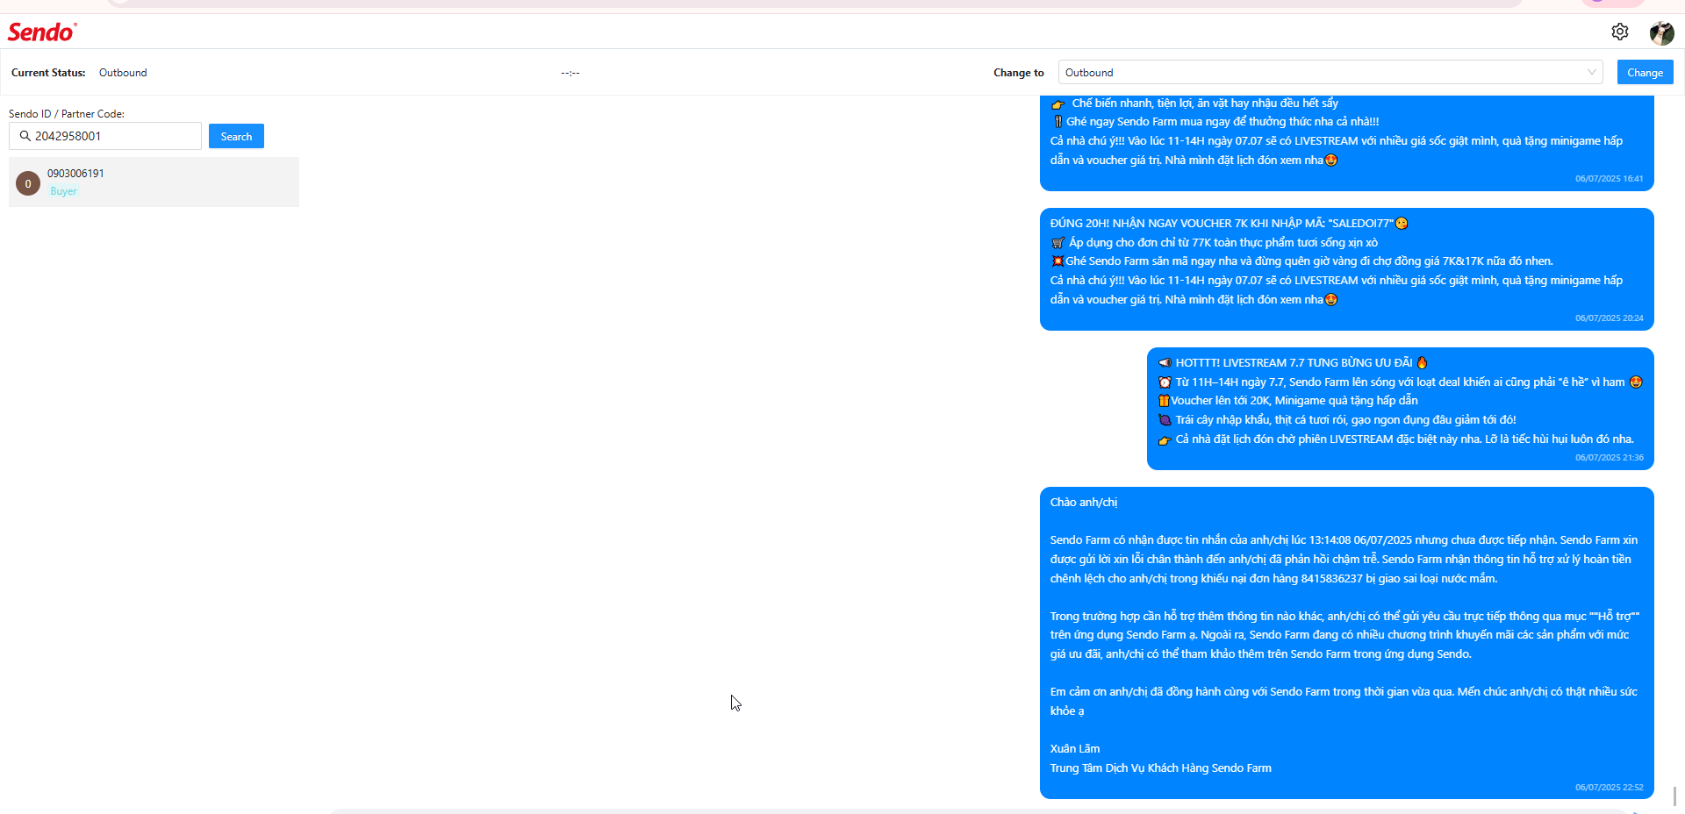Open the settings gear icon
Image resolution: width=1685 pixels, height=814 pixels.
coord(1620,32)
